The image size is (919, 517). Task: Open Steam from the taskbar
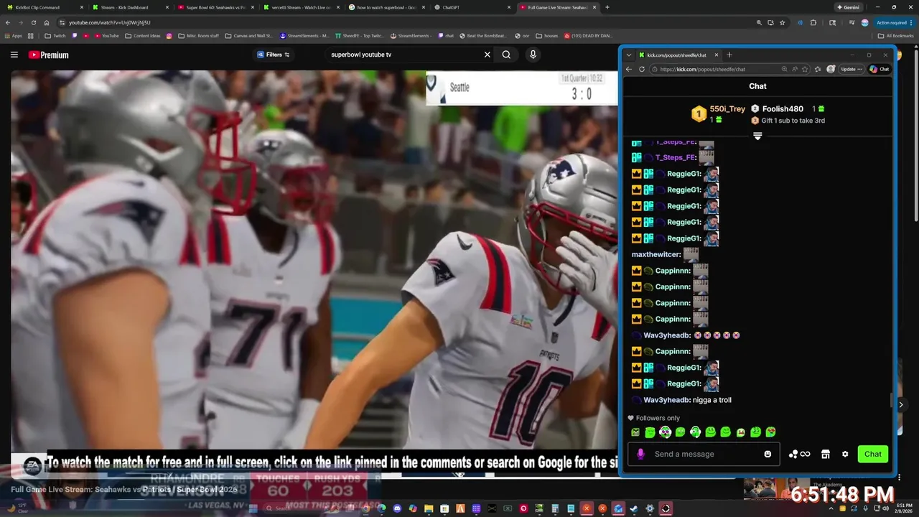coord(634,508)
